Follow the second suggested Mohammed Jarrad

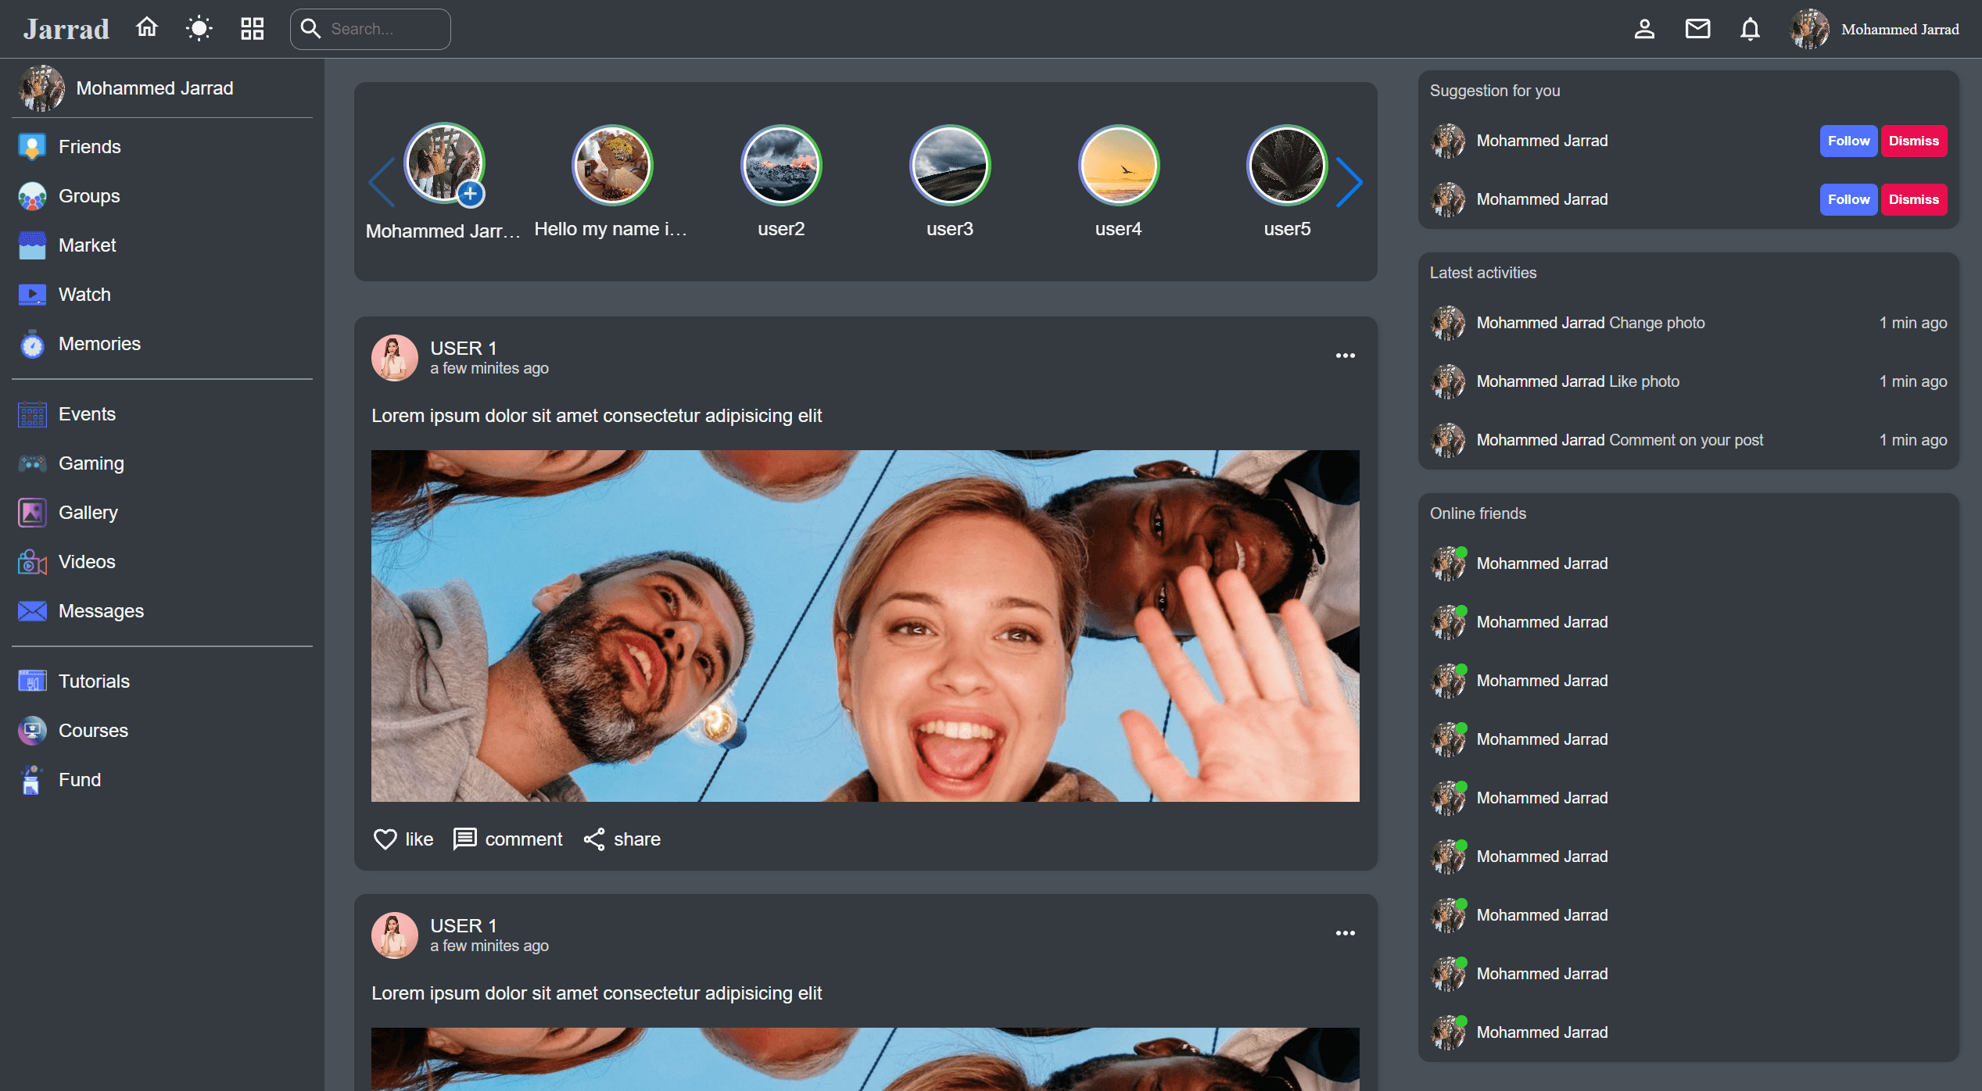click(x=1848, y=200)
